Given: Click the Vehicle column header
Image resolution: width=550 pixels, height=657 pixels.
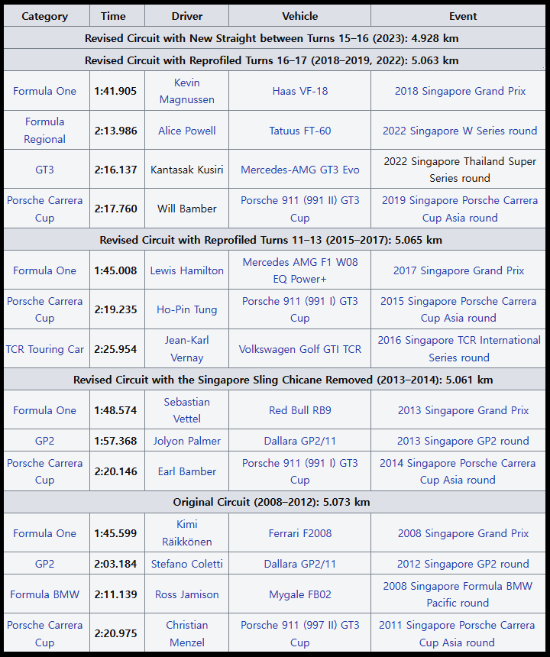Looking at the screenshot, I should [x=300, y=16].
